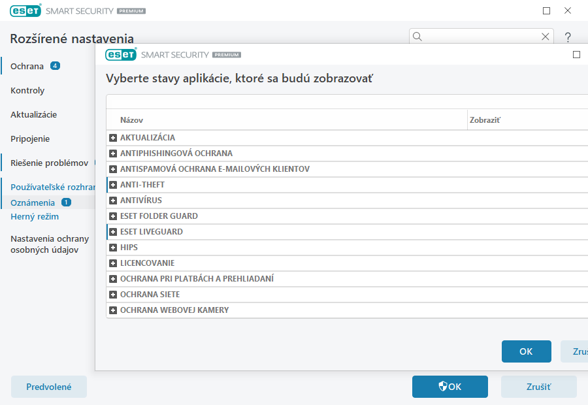The height and width of the screenshot is (405, 588).
Task: Click plus icon beside HIPS
Action: point(113,248)
